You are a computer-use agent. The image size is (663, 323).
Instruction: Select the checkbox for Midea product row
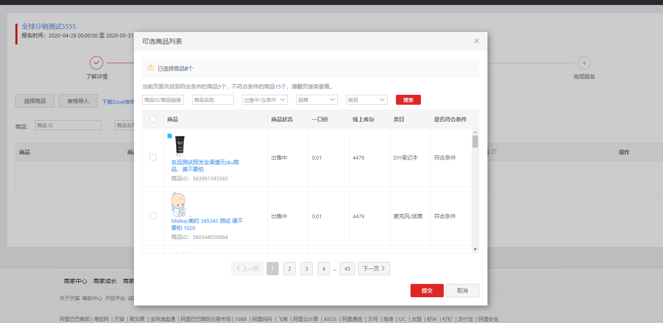click(153, 216)
